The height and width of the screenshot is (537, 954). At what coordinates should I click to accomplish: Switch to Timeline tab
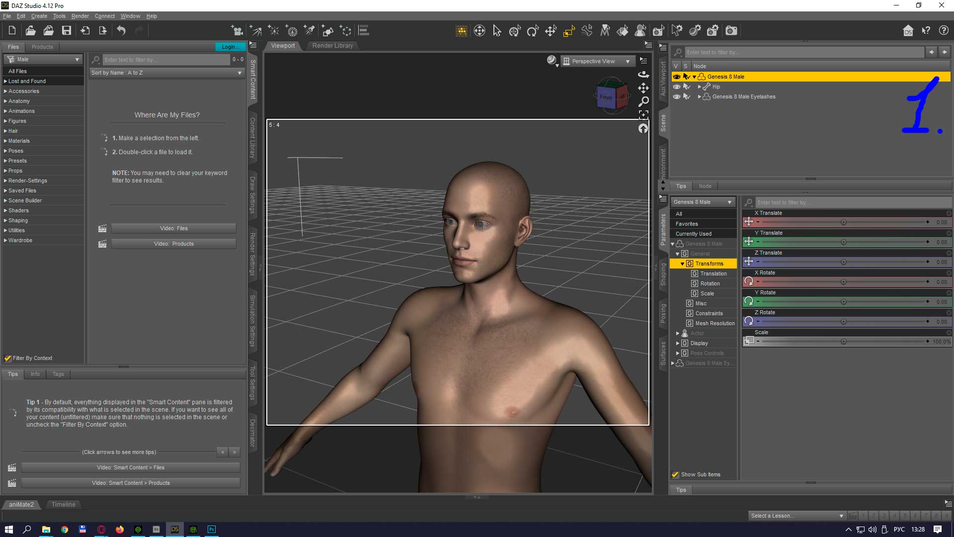(x=64, y=504)
